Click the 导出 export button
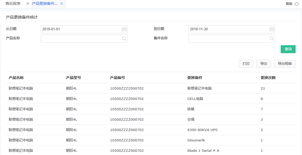This screenshot has height=155, width=302. click(263, 64)
